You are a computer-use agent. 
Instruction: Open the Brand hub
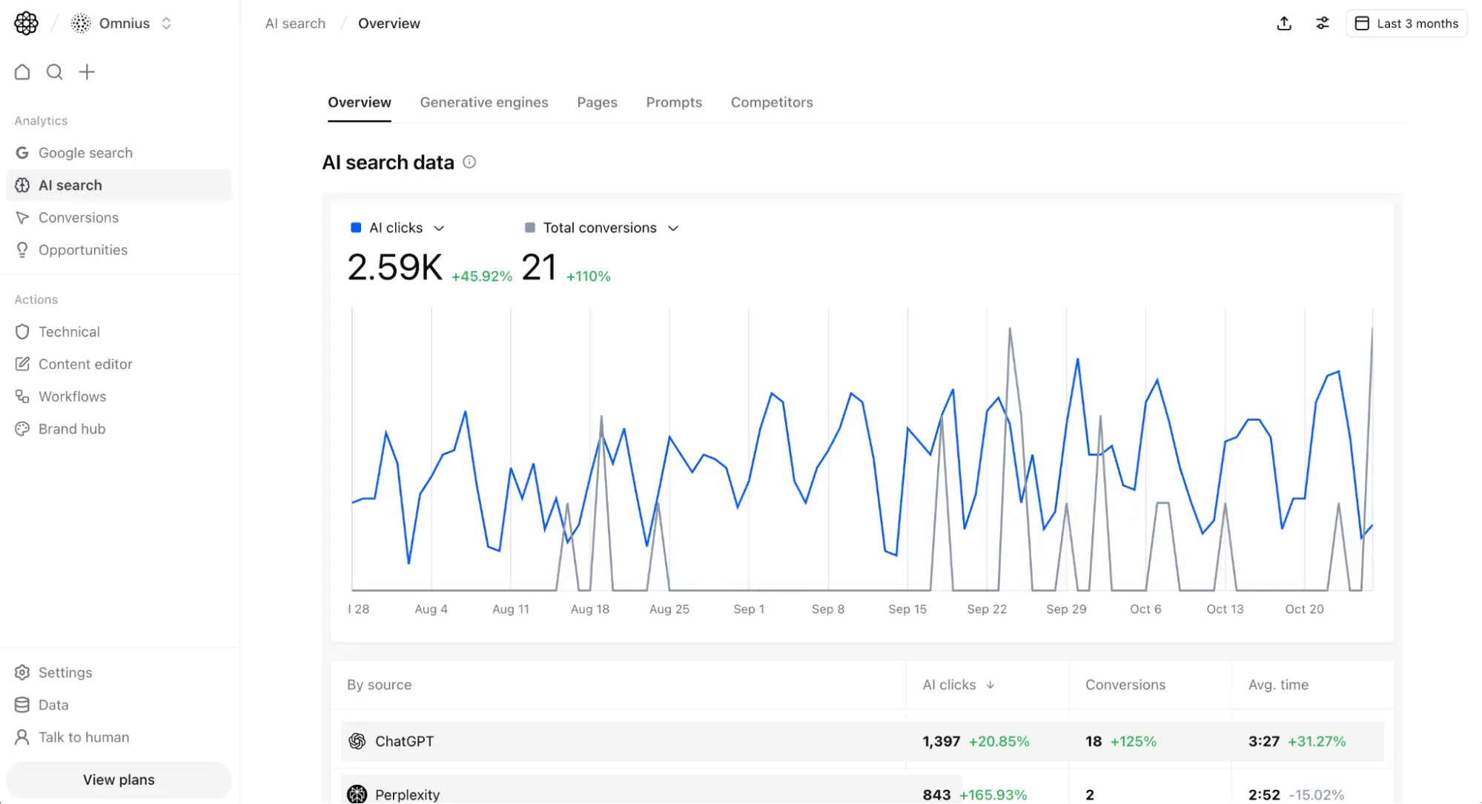(72, 428)
